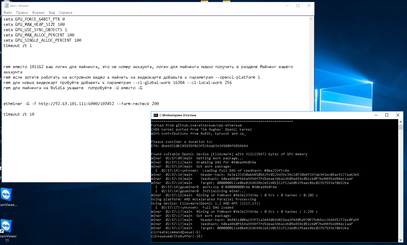
Task: Open the cmd.exe title bar system icon
Action: pyautogui.click(x=156, y=115)
